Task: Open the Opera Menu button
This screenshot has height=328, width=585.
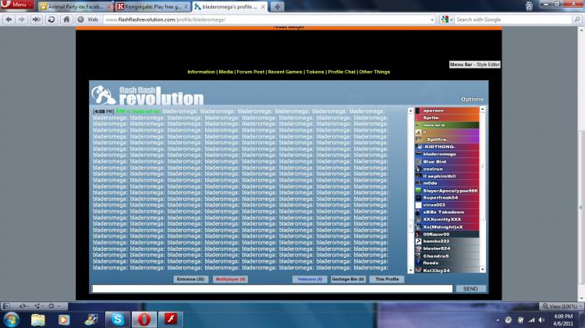Action: (x=17, y=5)
